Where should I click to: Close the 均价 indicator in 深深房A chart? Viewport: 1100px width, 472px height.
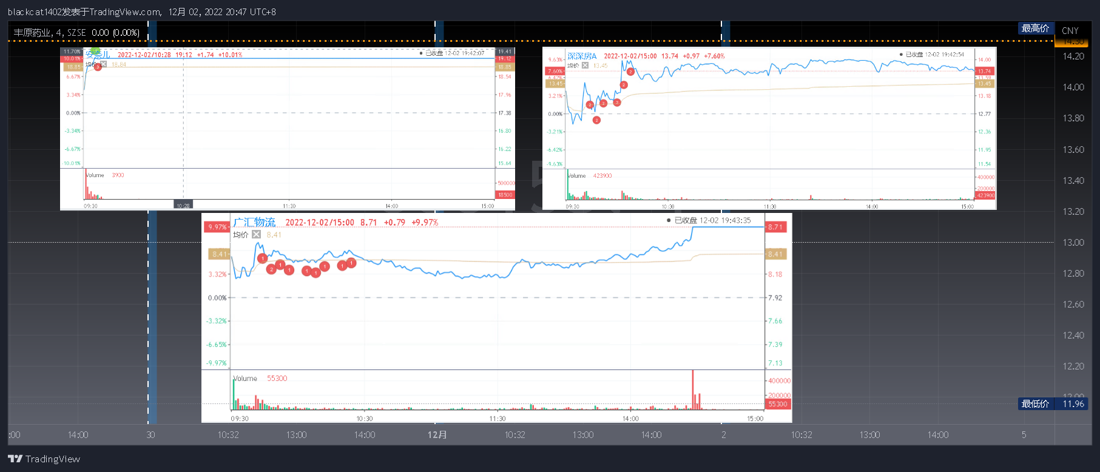pyautogui.click(x=585, y=66)
